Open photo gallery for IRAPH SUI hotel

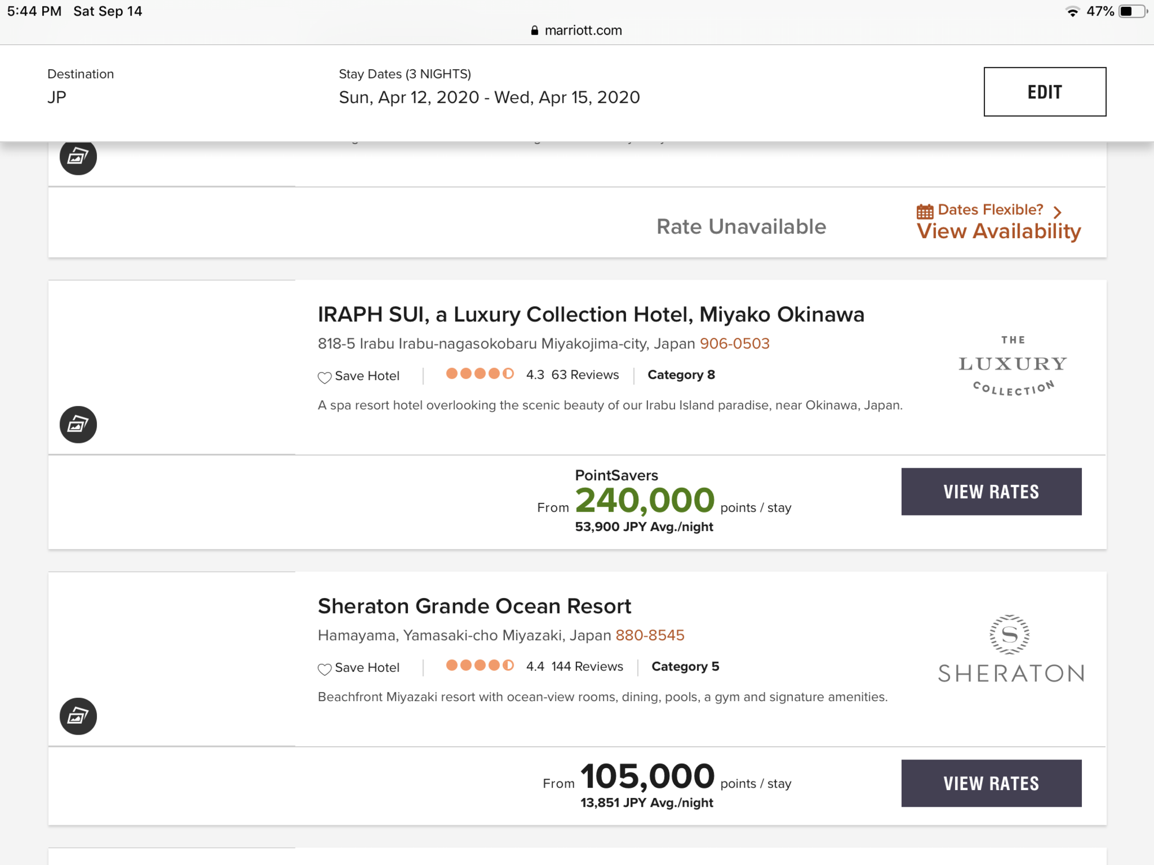[x=78, y=424]
